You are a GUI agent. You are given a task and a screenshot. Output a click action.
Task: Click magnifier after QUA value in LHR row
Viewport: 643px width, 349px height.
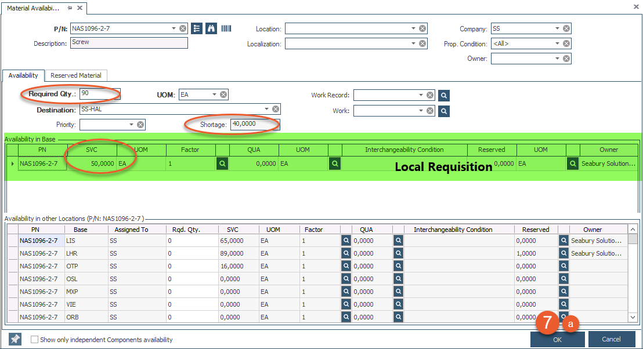click(x=398, y=253)
